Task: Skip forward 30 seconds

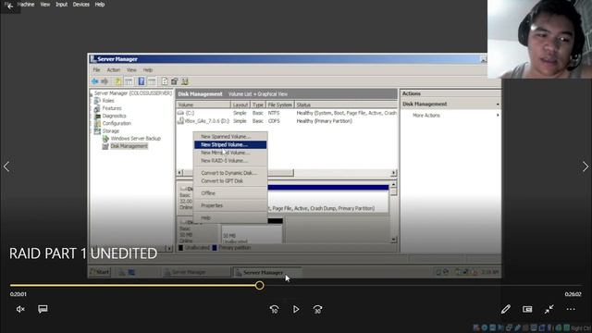Action: tap(317, 310)
